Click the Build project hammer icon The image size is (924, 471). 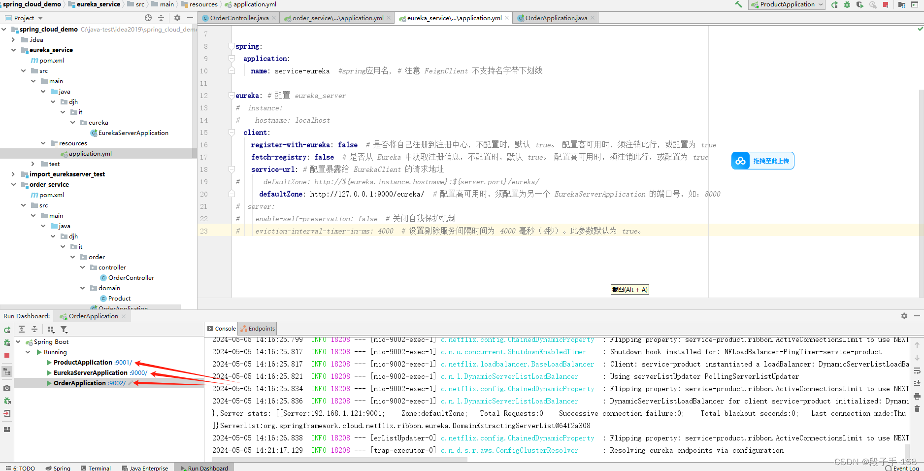738,4
